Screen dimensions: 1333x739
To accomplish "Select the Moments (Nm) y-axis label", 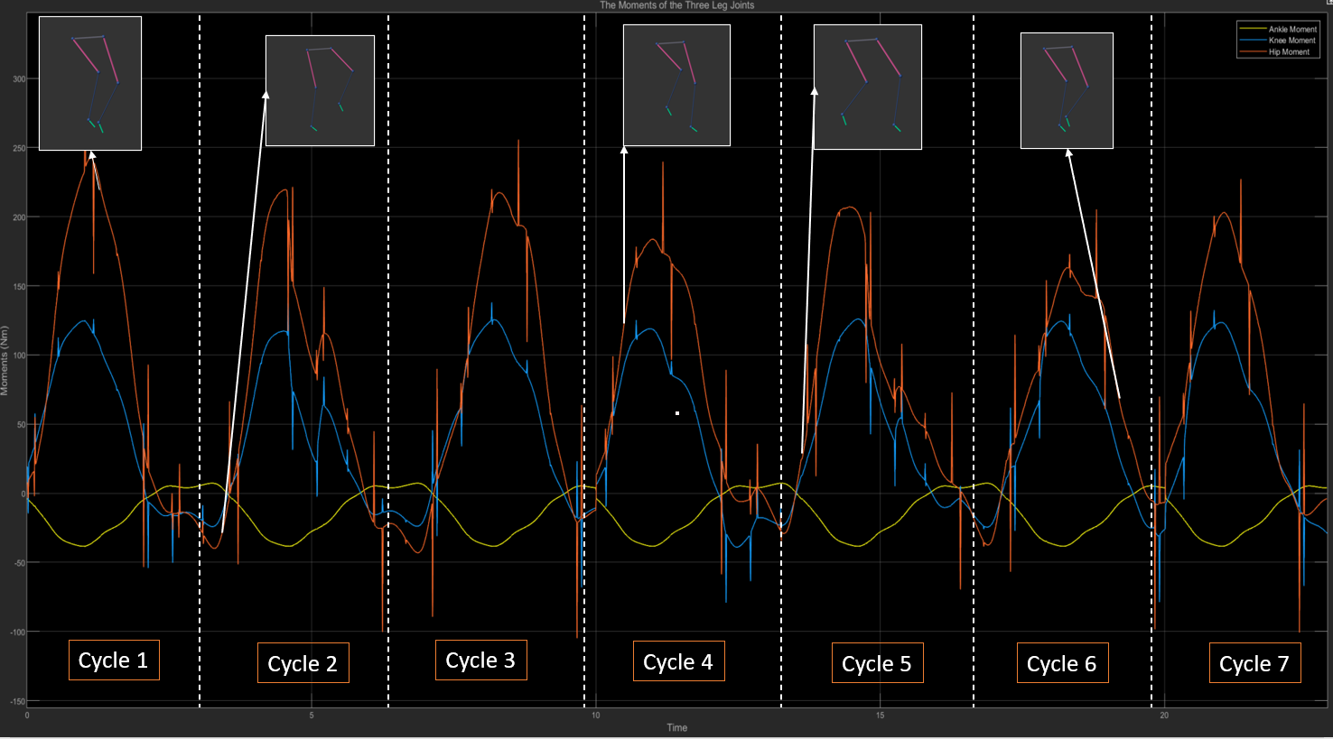I will 5,361.
